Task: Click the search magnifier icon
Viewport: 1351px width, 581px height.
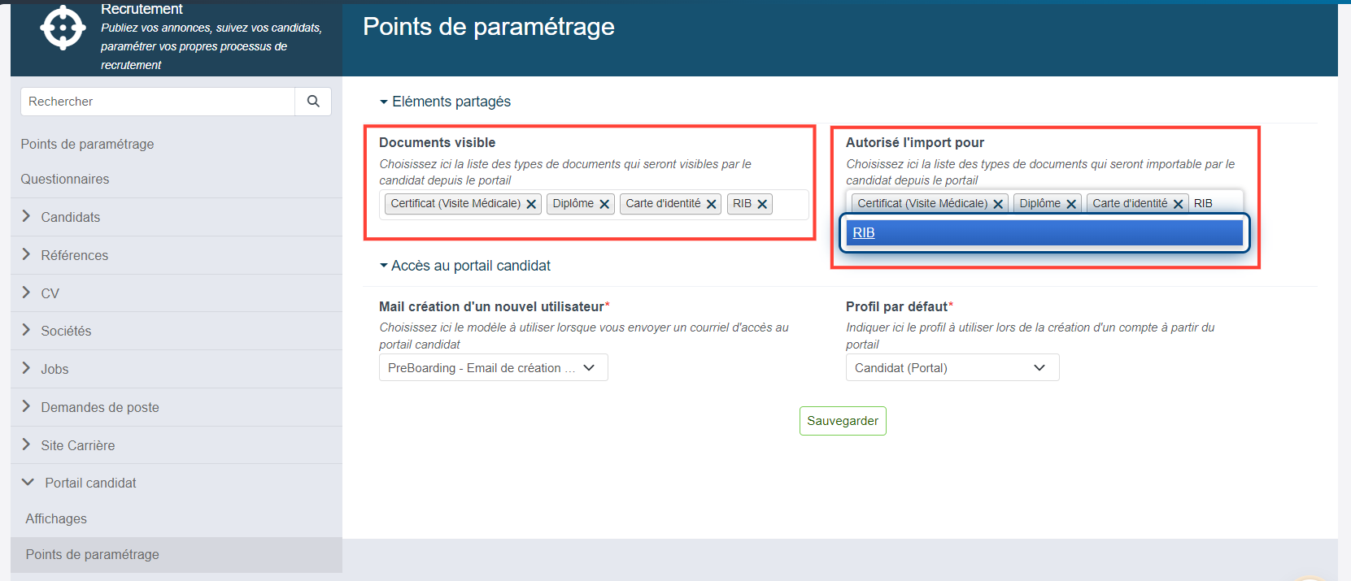Action: (313, 102)
